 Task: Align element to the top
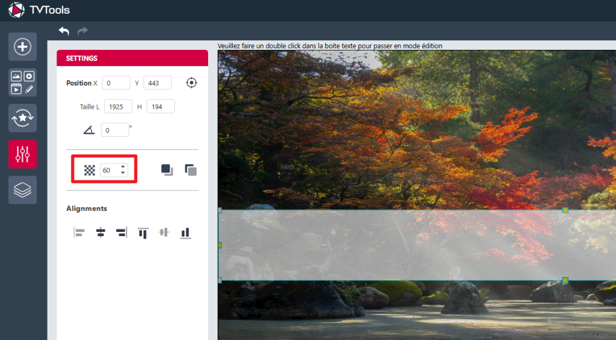pos(143,232)
